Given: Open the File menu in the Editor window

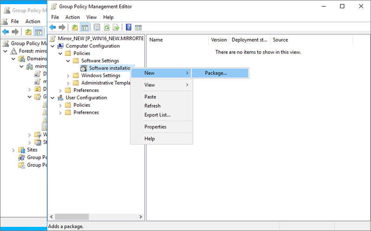Looking at the screenshot, I should tap(55, 17).
